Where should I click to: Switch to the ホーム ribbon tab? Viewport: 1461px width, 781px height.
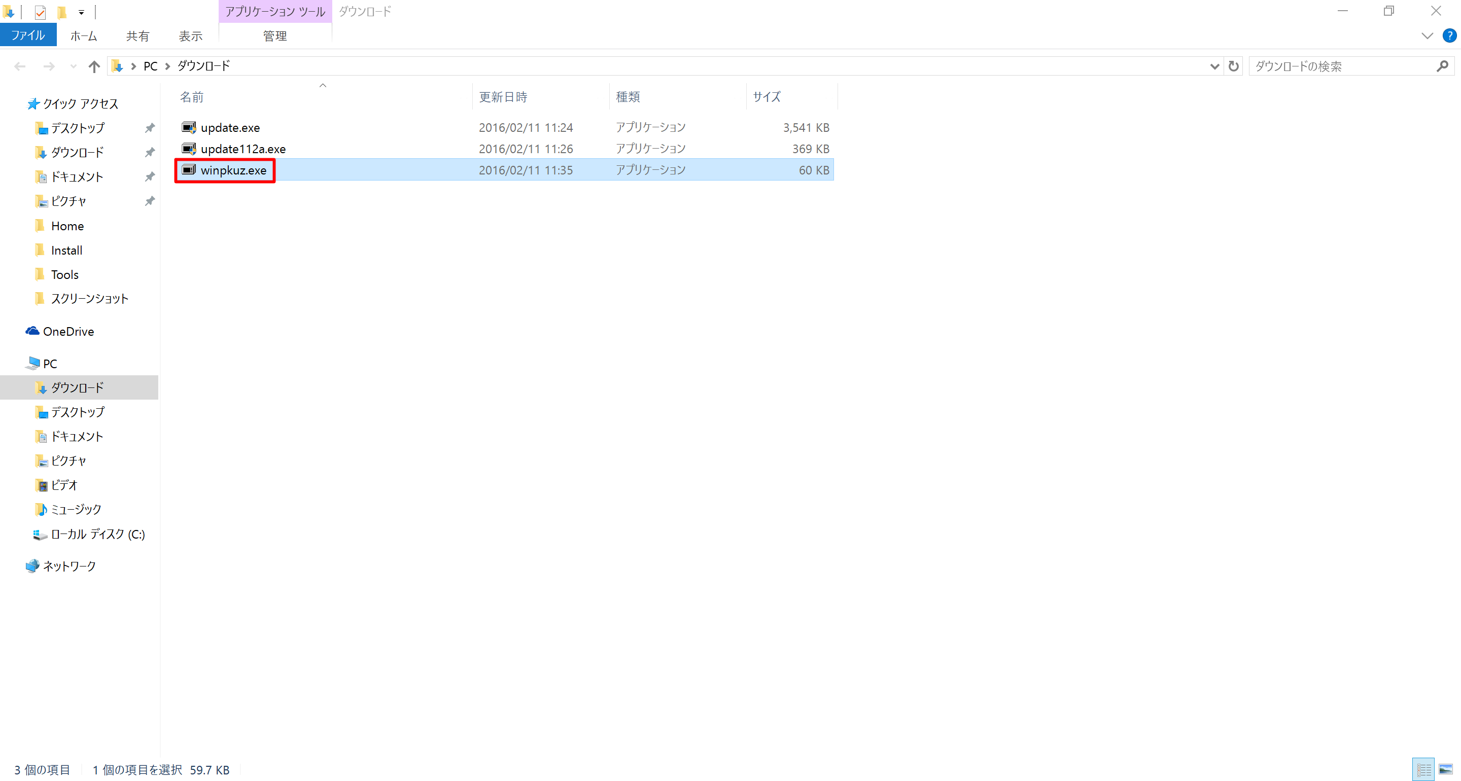[83, 35]
